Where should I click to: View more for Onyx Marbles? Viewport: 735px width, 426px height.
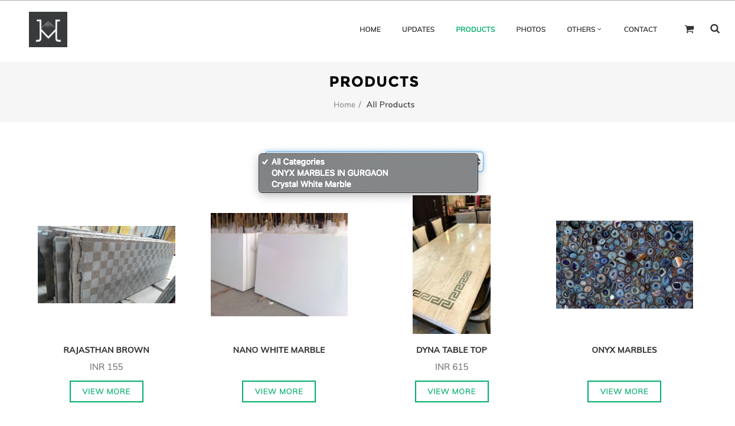point(624,391)
